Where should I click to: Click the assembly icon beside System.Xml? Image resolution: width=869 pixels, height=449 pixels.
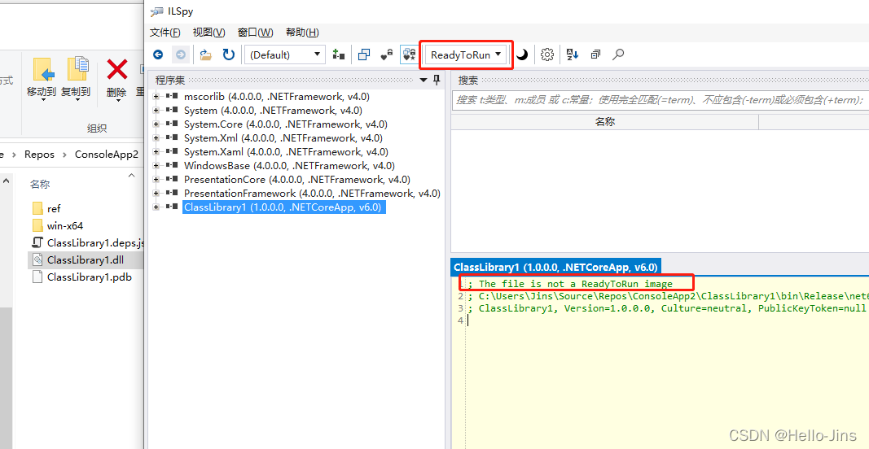[x=172, y=137]
